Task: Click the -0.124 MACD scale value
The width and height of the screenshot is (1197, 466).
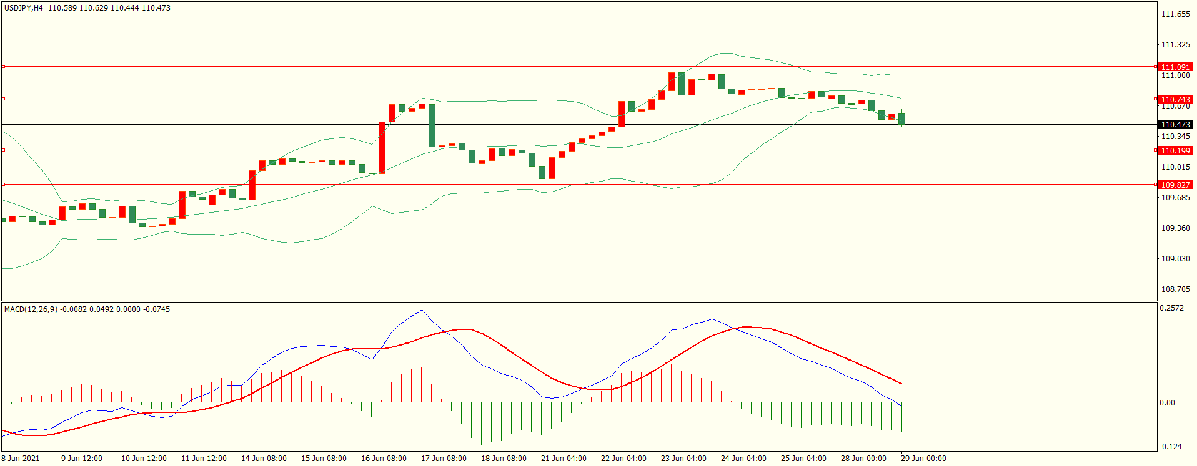Action: [1171, 447]
